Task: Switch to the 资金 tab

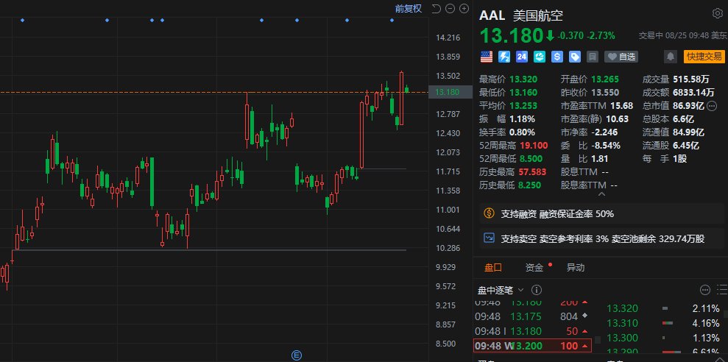Action: pos(534,267)
